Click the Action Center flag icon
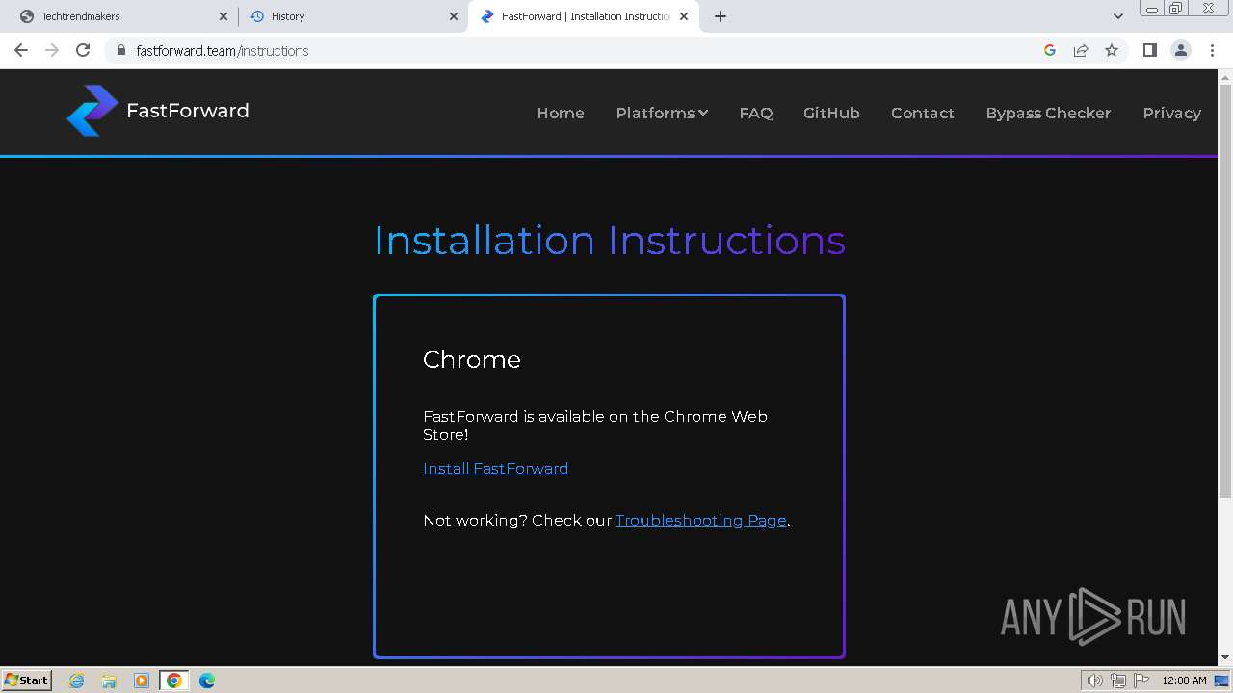 click(x=1141, y=680)
